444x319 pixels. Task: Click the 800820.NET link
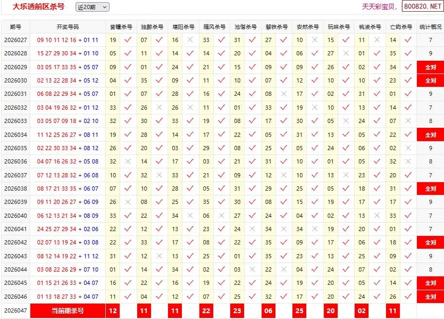[422, 6]
